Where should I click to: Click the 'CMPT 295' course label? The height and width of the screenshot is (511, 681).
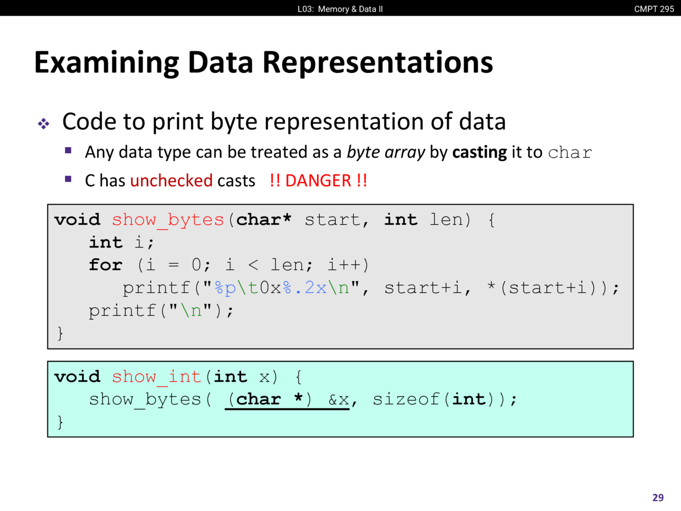tap(654, 9)
